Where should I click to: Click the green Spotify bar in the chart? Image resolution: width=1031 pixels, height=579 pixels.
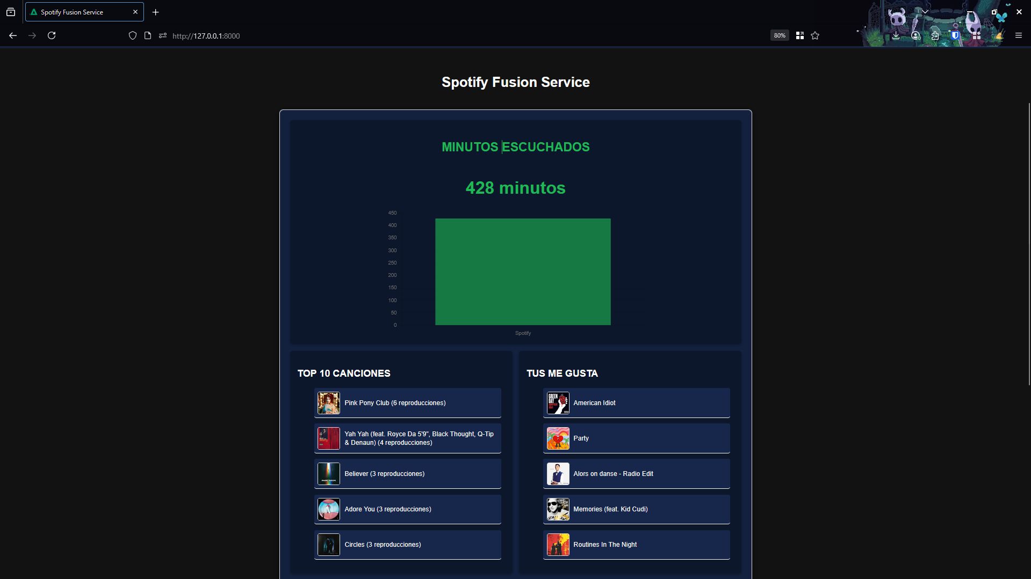pyautogui.click(x=522, y=271)
